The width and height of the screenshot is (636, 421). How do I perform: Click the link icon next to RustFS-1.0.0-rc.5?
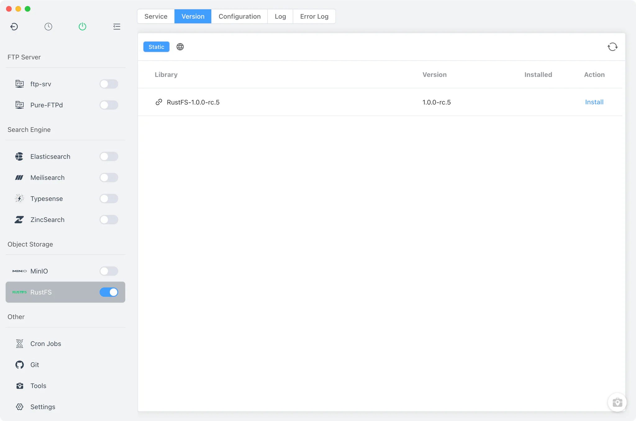tap(159, 102)
